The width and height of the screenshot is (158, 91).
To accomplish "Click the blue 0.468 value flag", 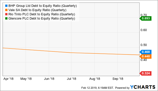I will [146, 52].
